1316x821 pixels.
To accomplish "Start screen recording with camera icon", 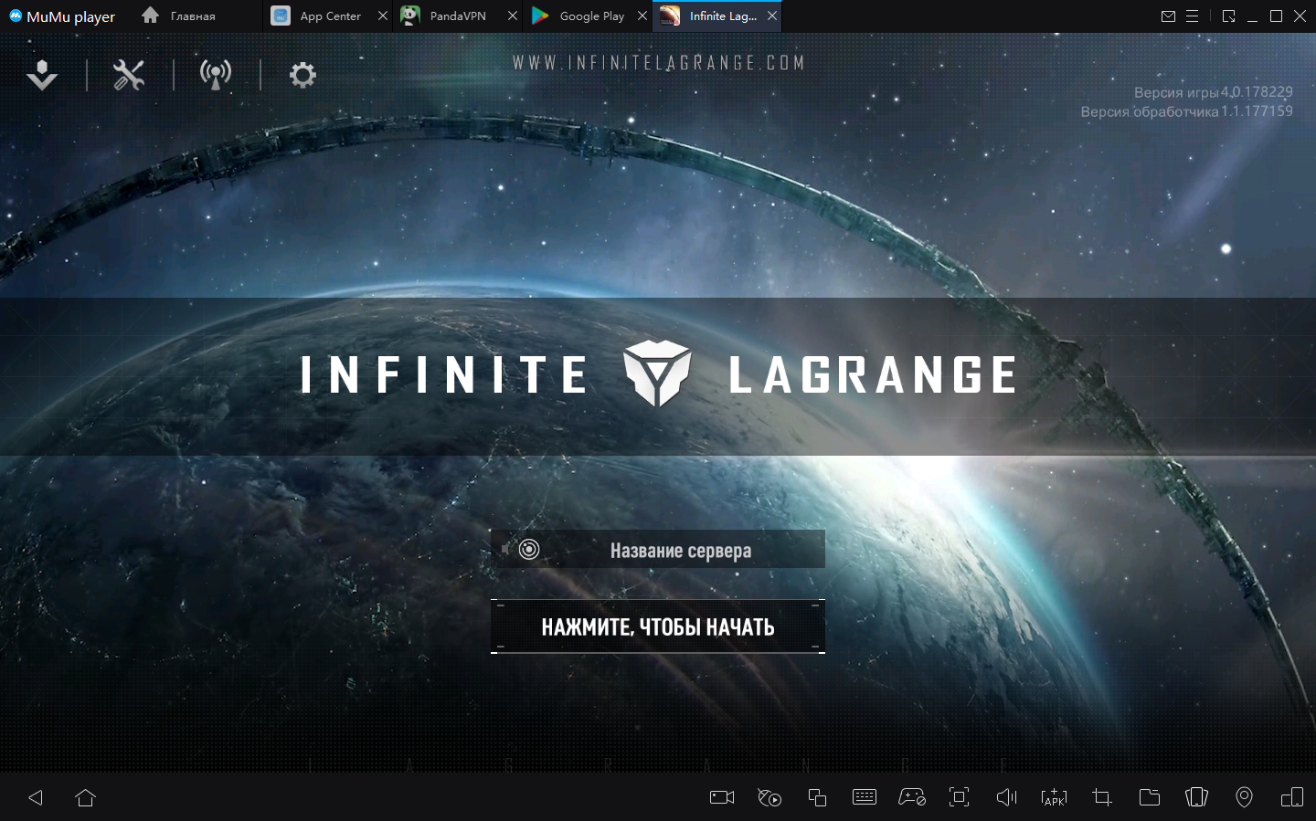I will [x=722, y=797].
